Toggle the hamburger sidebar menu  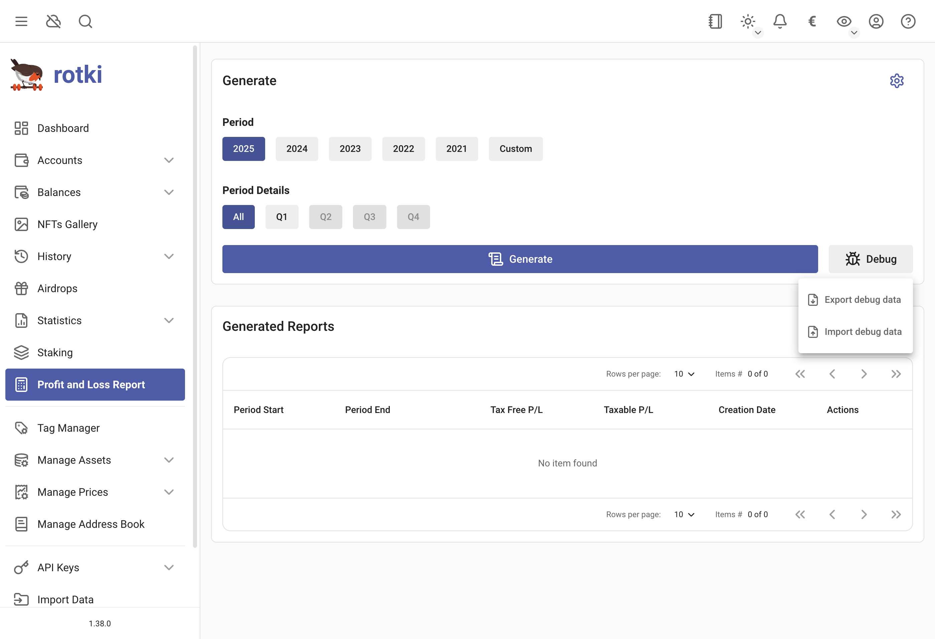click(x=21, y=21)
